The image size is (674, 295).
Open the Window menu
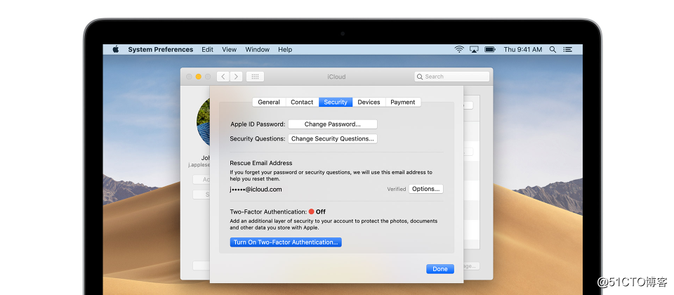(257, 49)
